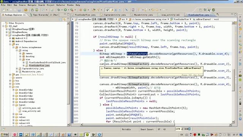The image size is (243, 137).
Task: Show the hidden editor tabs list
Action: pyautogui.click(x=218, y=14)
